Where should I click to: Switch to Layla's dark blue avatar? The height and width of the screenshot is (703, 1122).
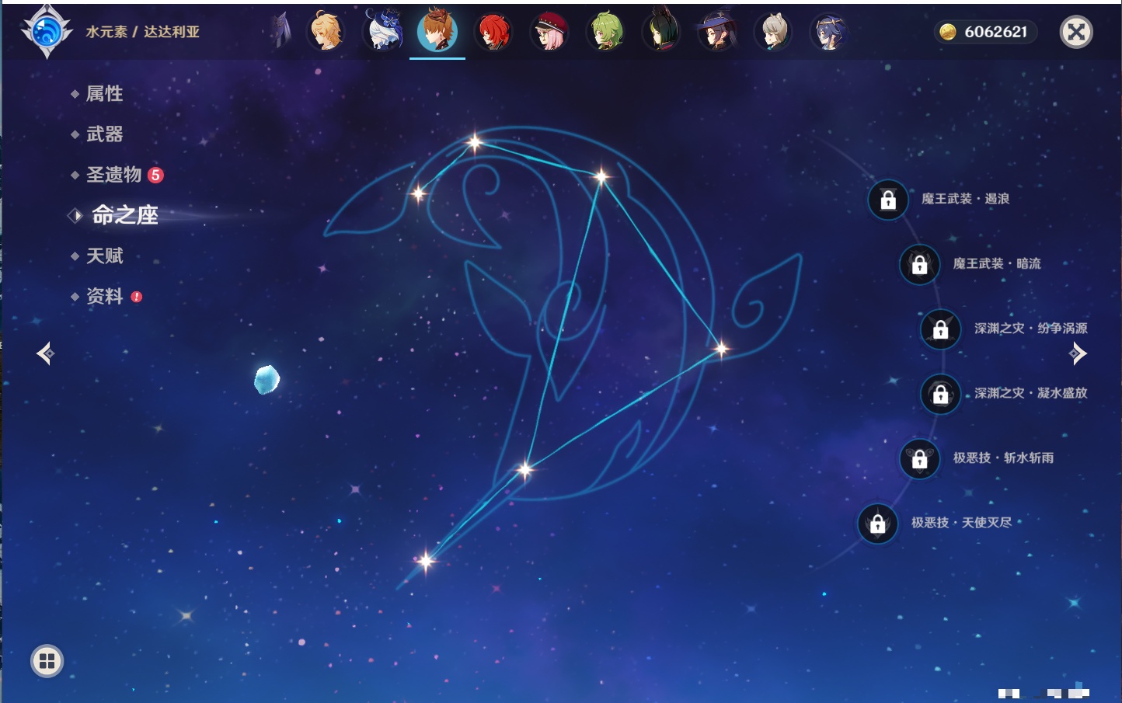coord(829,32)
